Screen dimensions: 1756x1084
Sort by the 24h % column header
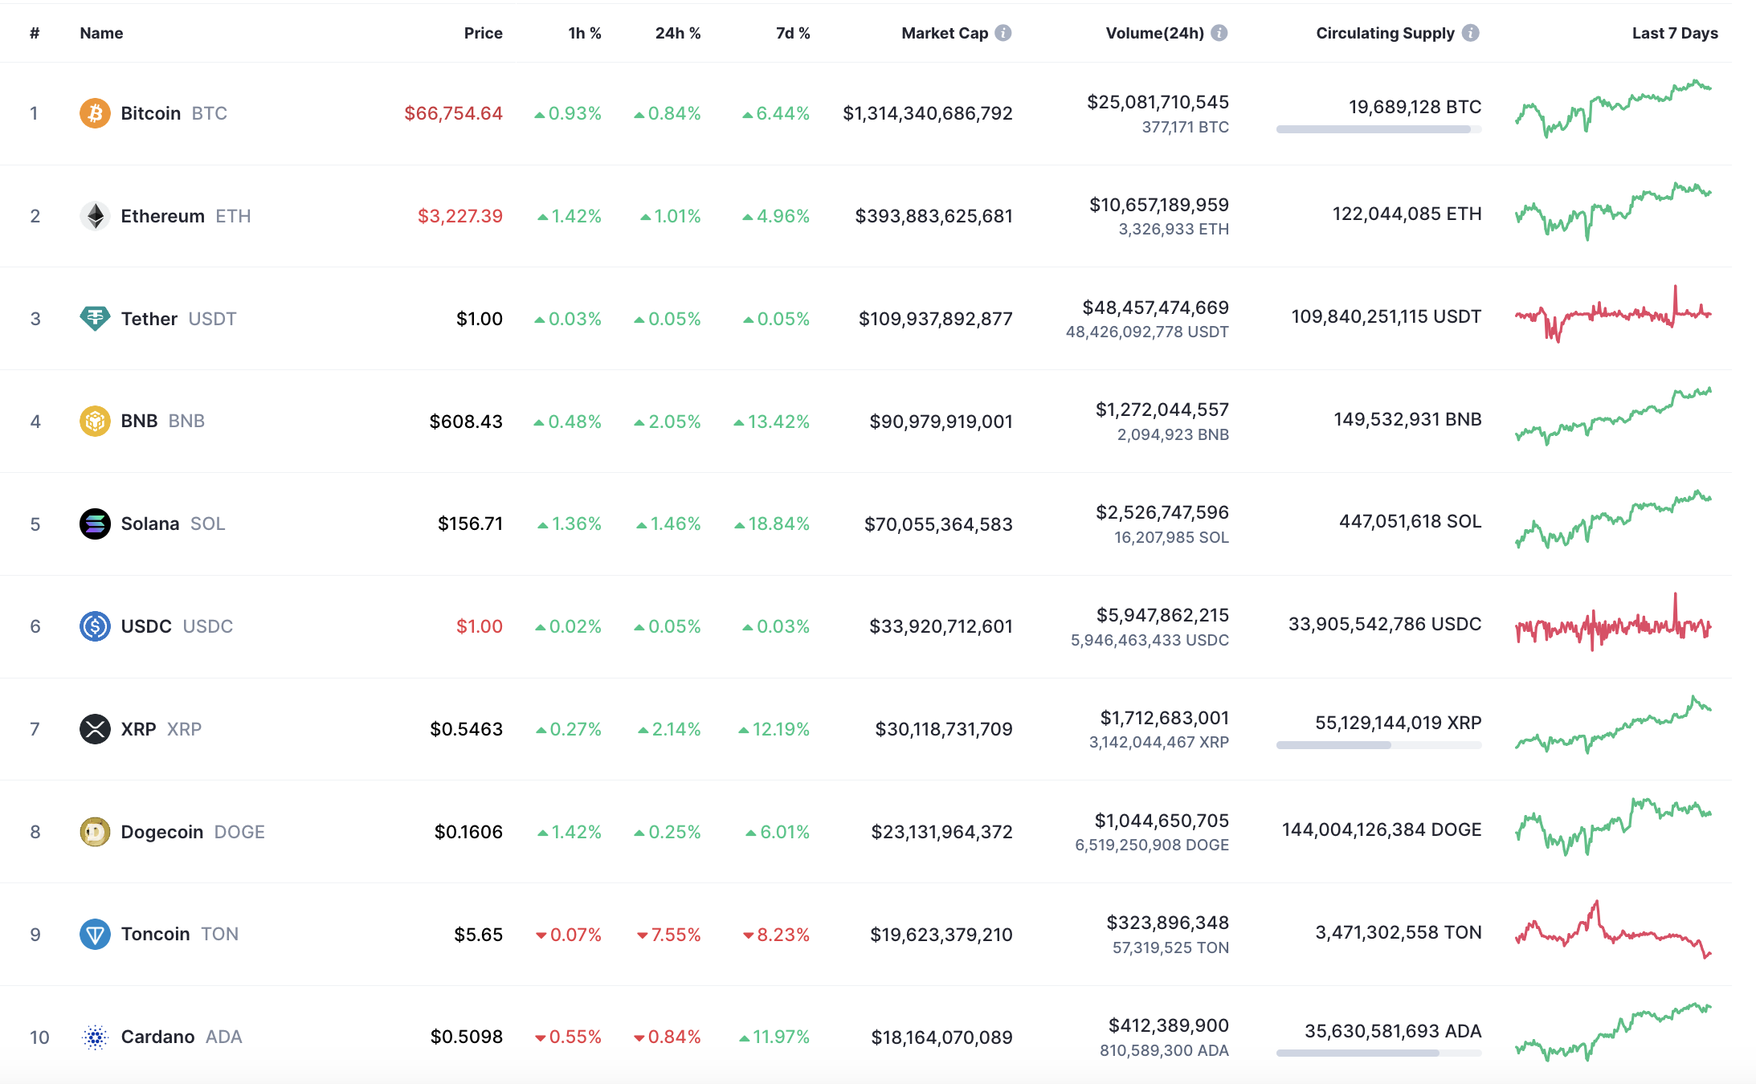tap(677, 33)
